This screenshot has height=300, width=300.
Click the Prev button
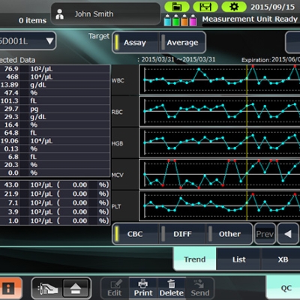[265, 234]
